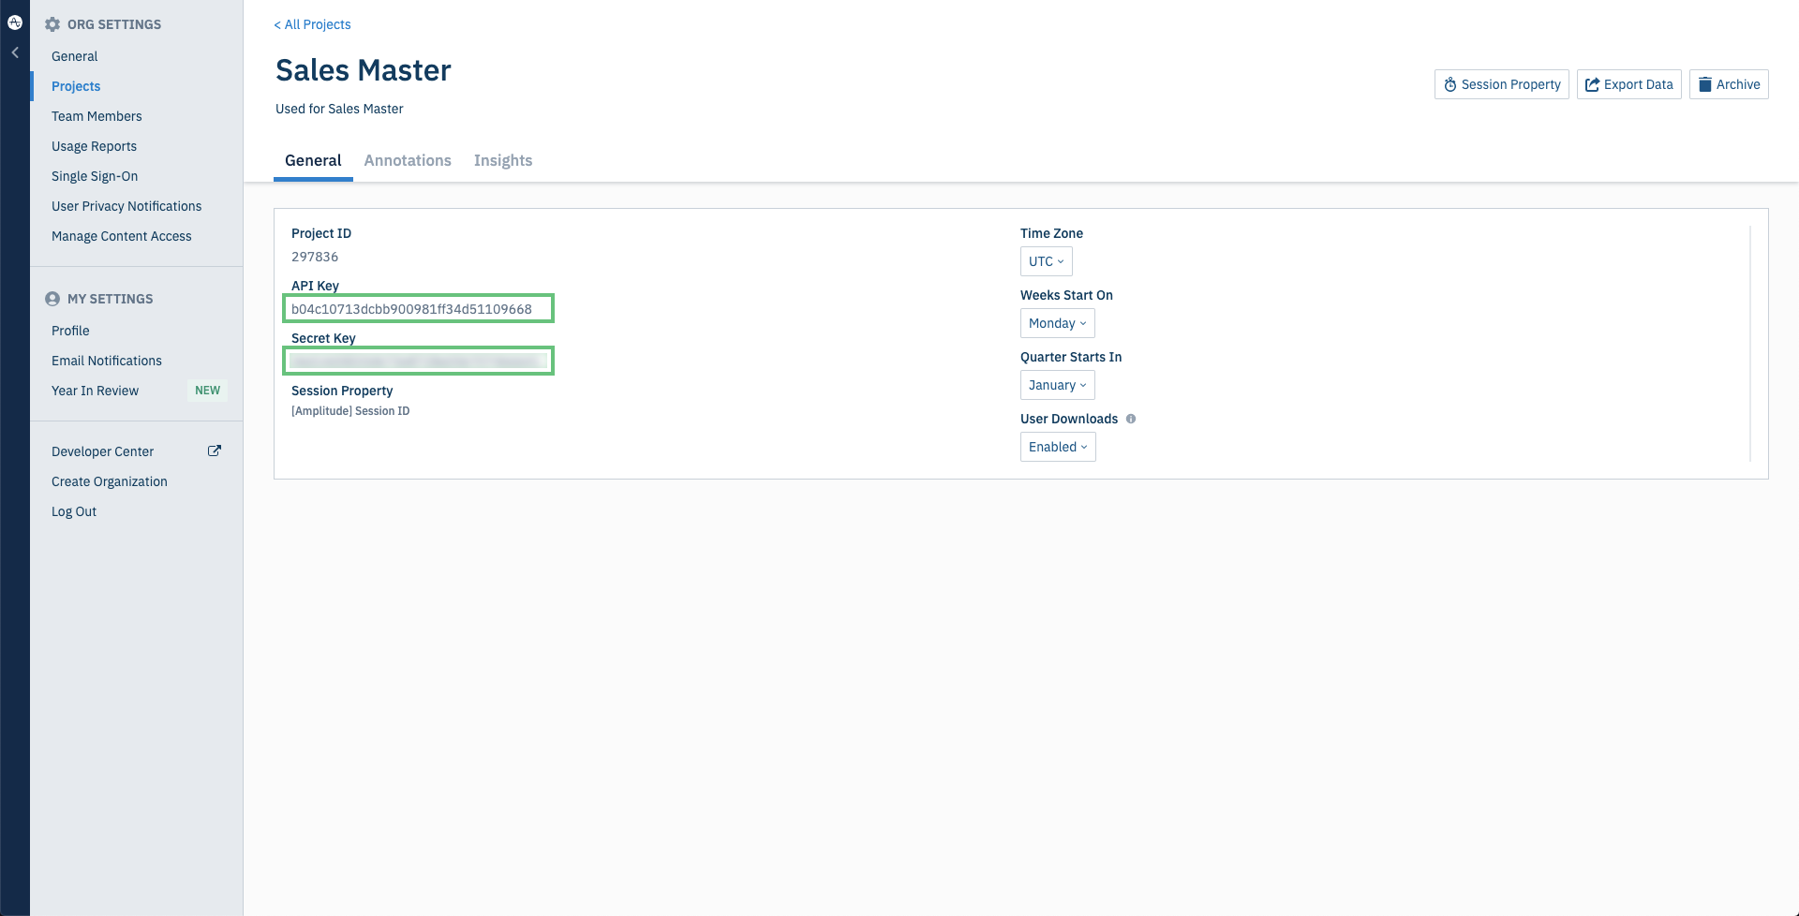The height and width of the screenshot is (916, 1799).
Task: Export the project data
Action: coord(1628,84)
